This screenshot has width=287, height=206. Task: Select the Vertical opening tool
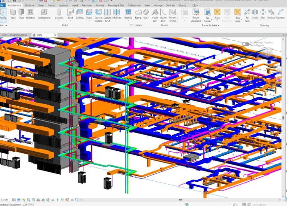pos(271,14)
